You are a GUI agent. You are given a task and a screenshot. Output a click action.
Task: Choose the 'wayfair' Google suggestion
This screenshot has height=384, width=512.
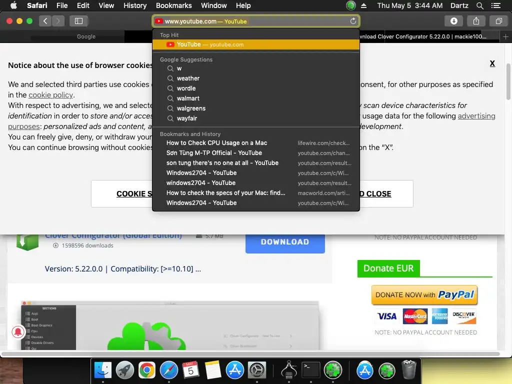256,118
